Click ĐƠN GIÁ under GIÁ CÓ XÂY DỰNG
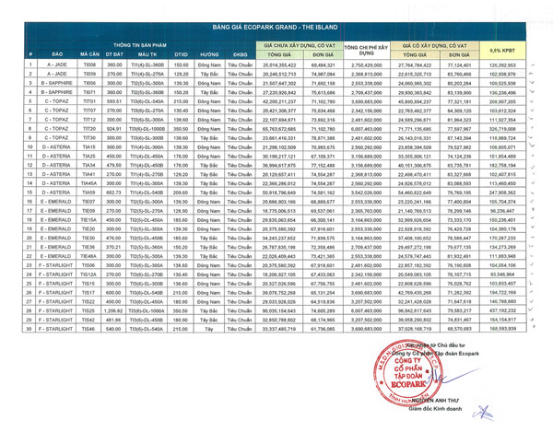Image resolution: width=553 pixels, height=432 pixels. pos(460,54)
